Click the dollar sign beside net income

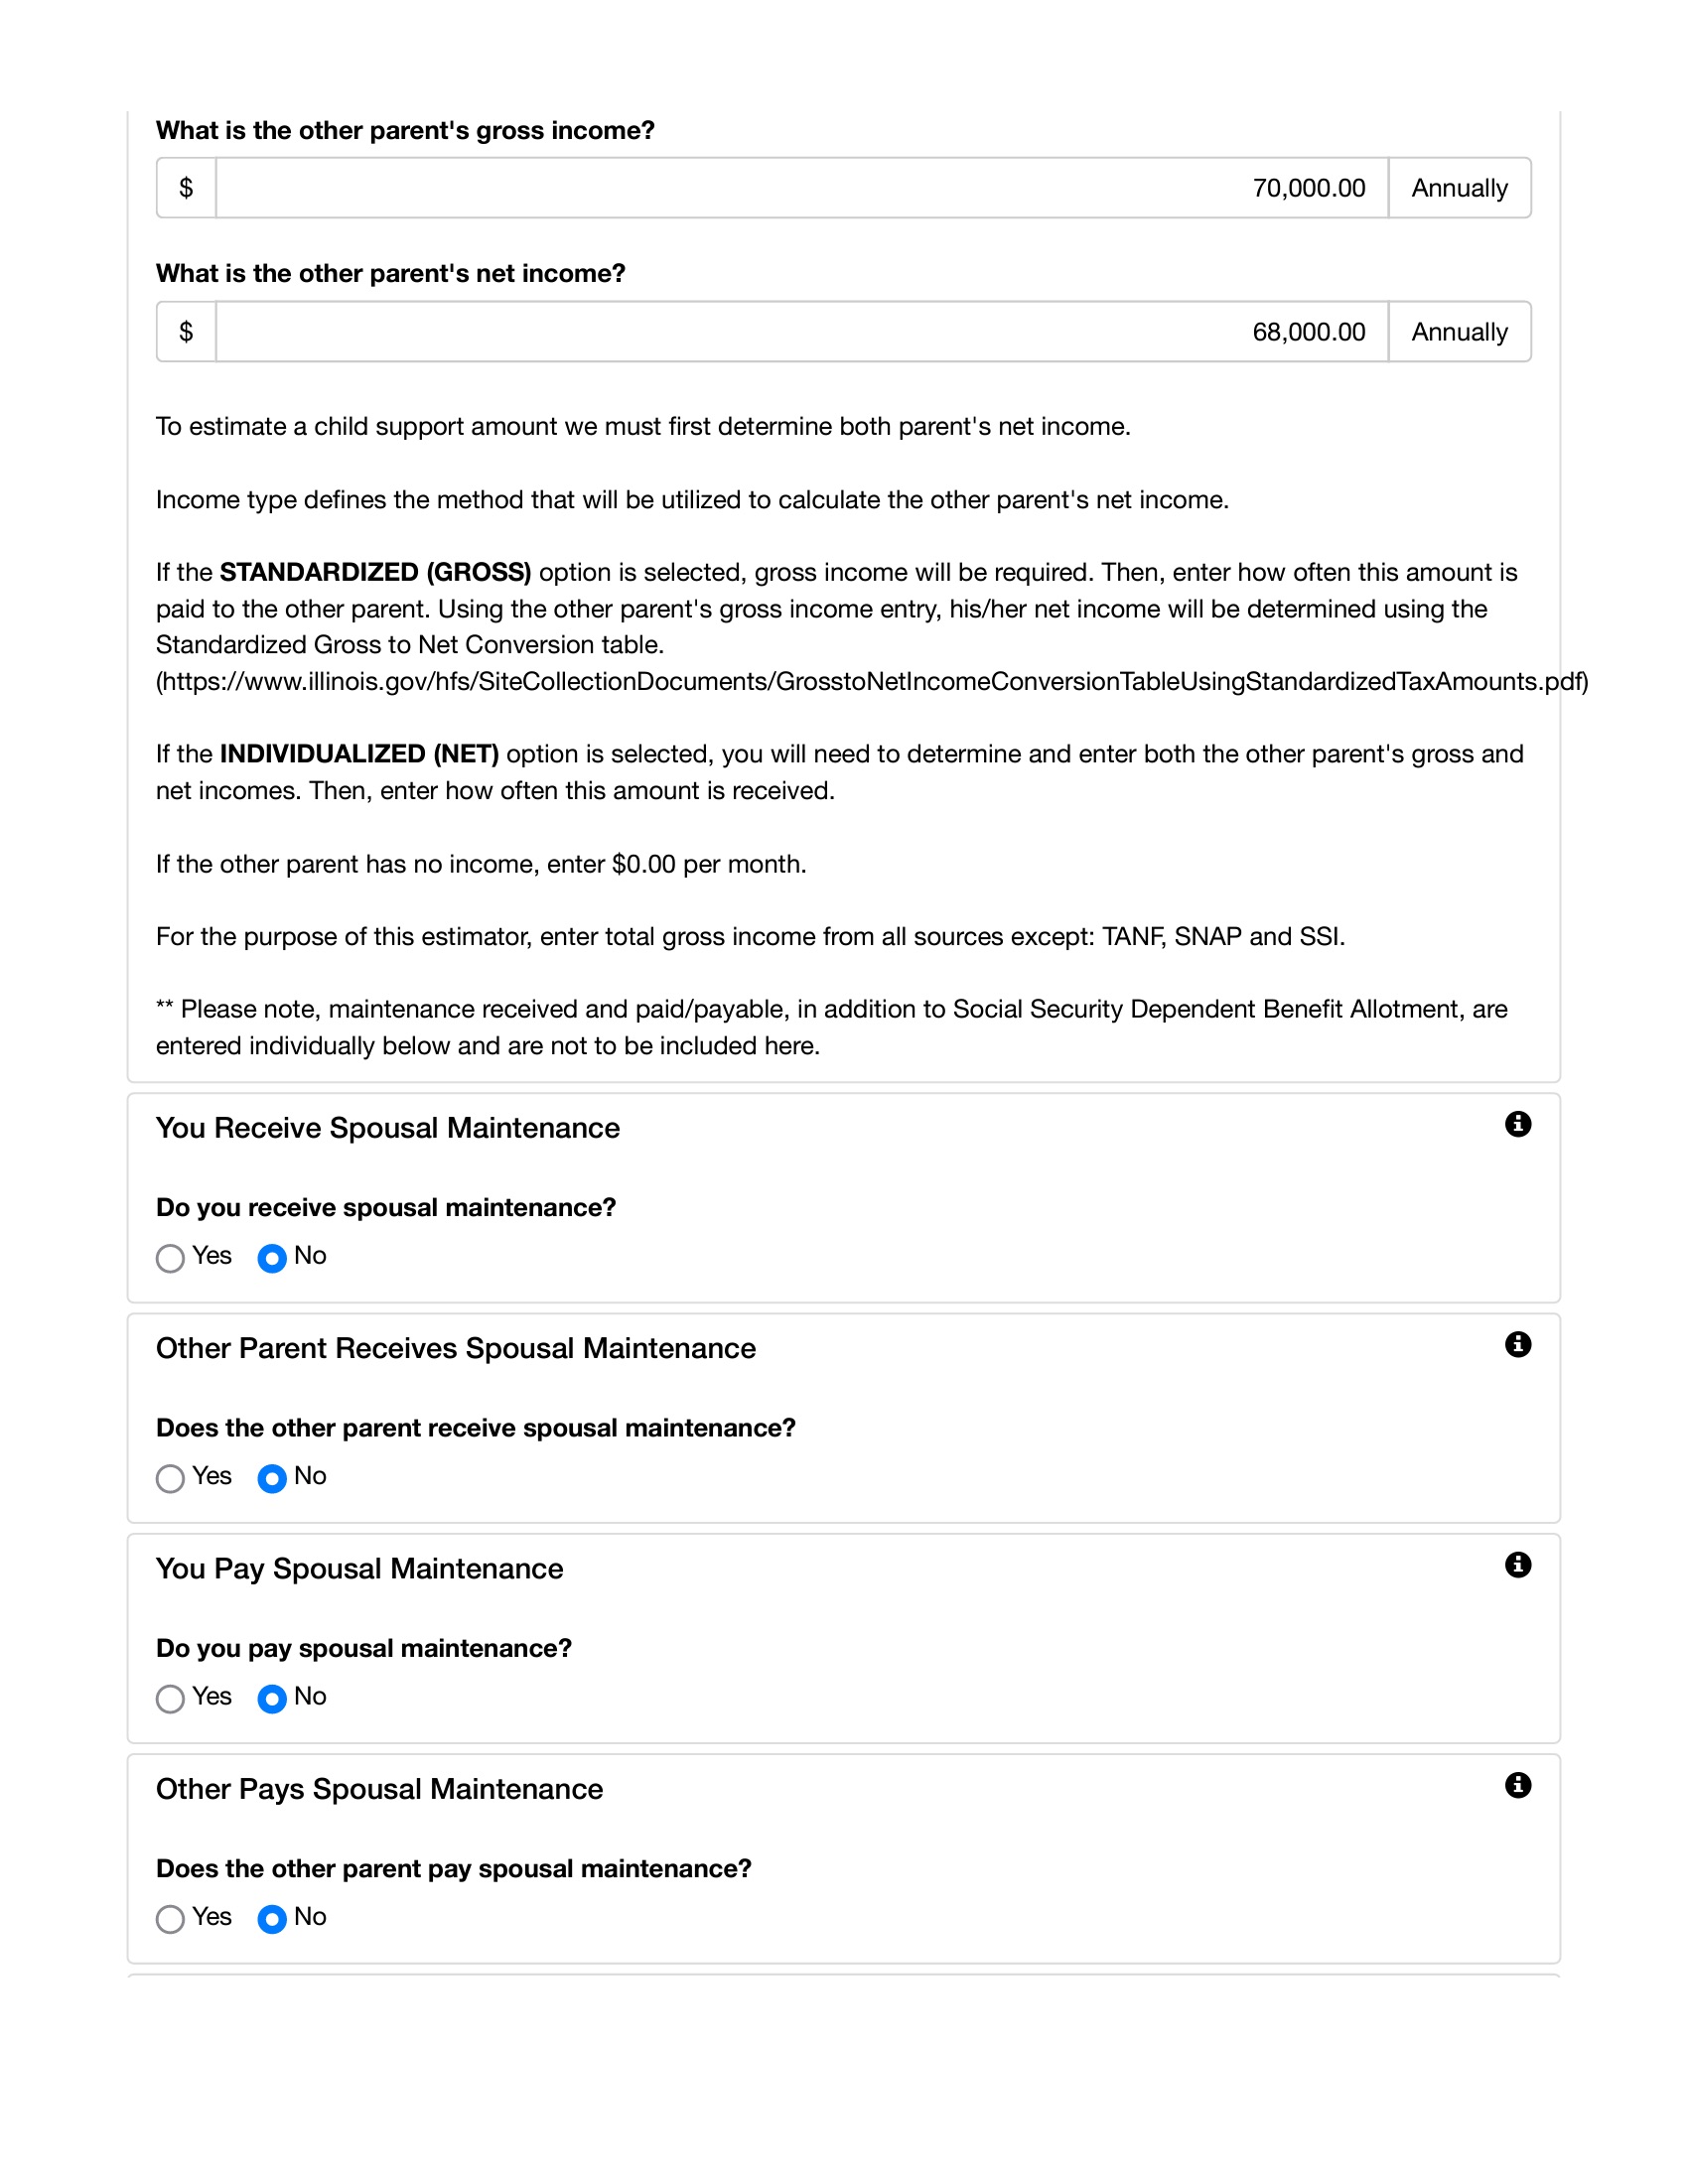(186, 332)
